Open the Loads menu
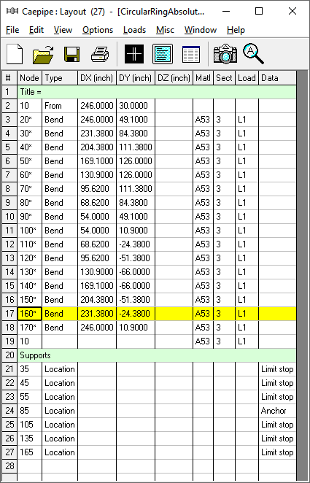This screenshot has height=483, width=310. [134, 30]
